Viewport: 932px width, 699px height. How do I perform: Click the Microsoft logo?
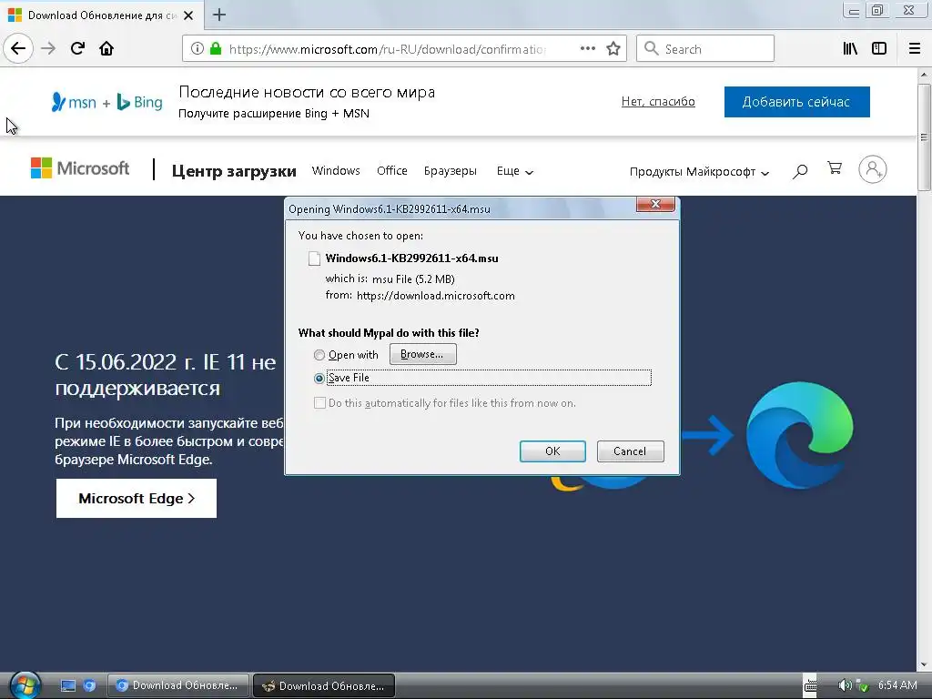tap(80, 168)
